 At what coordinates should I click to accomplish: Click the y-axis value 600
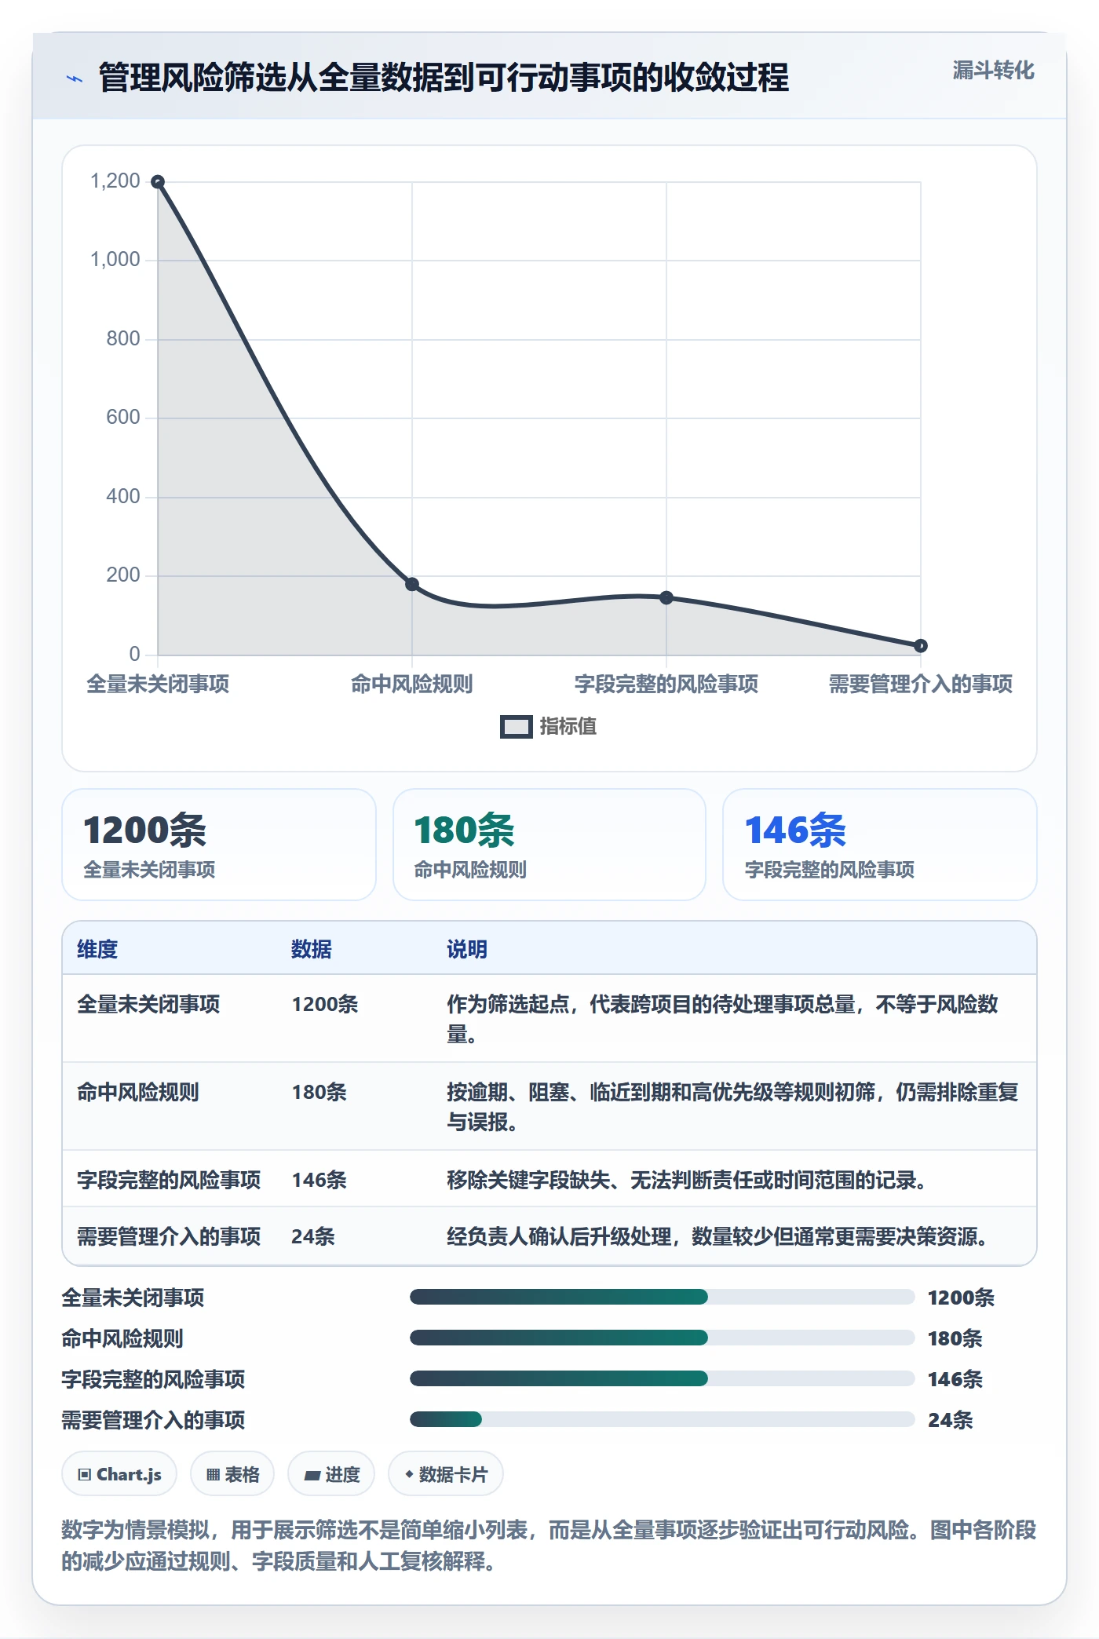tap(123, 417)
